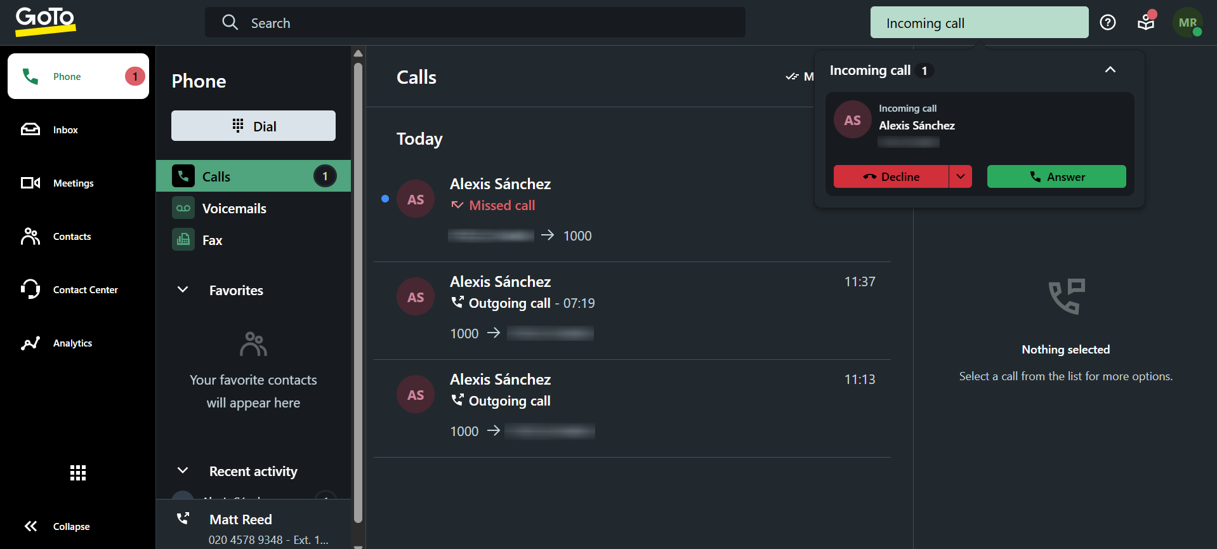Open the Dial pad

253,126
